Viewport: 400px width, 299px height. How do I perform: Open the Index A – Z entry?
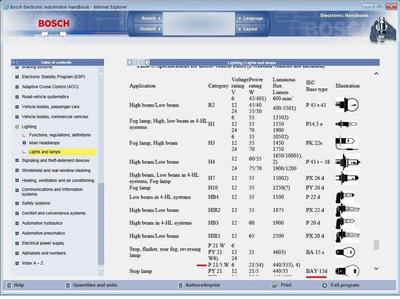point(32,263)
